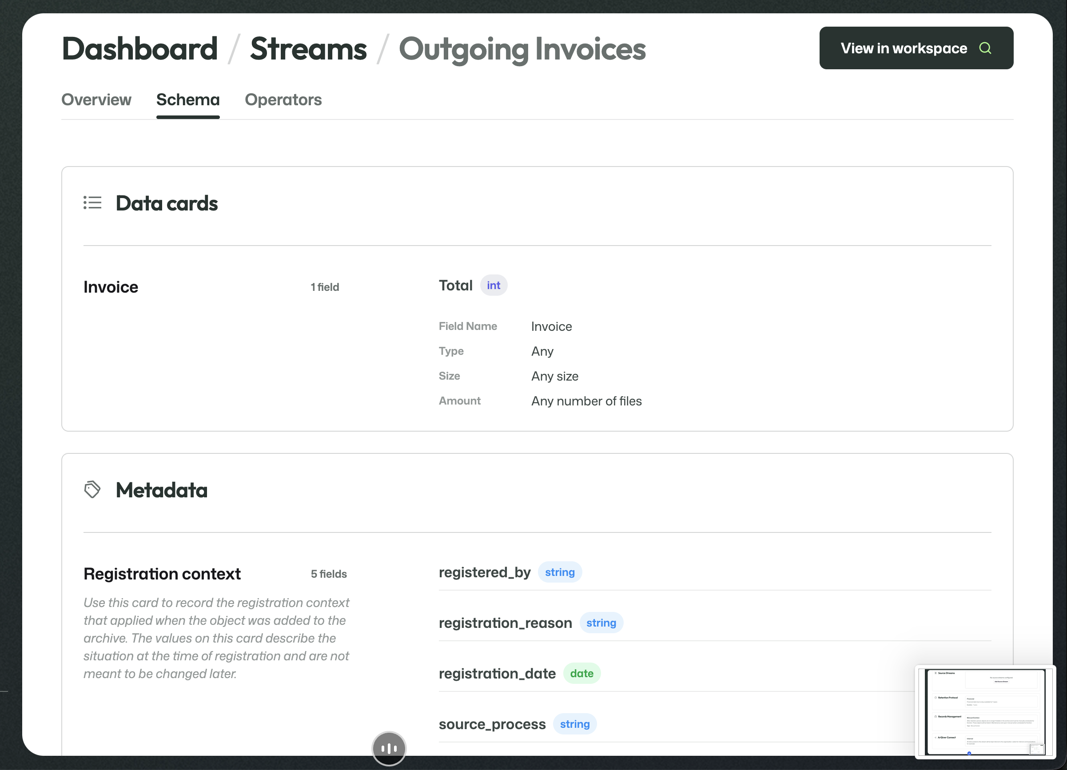
Task: Select the Registration context card title
Action: tap(162, 574)
